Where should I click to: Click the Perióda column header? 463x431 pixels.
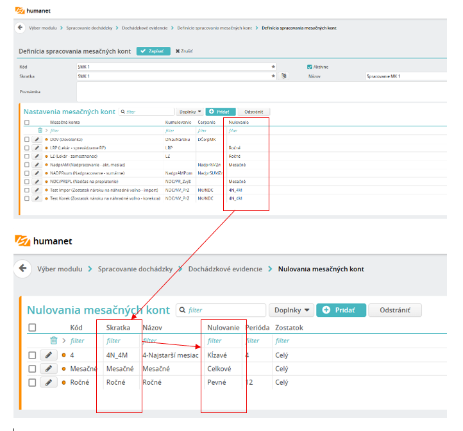click(x=258, y=327)
